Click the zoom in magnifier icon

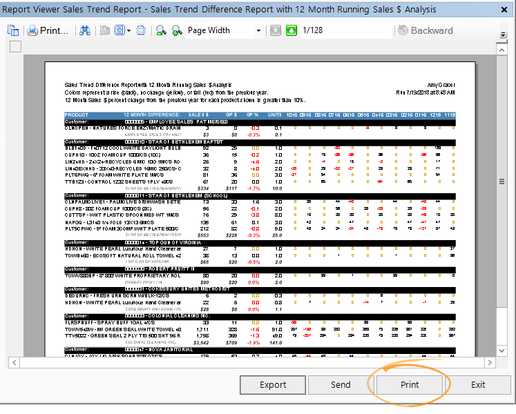click(x=177, y=30)
